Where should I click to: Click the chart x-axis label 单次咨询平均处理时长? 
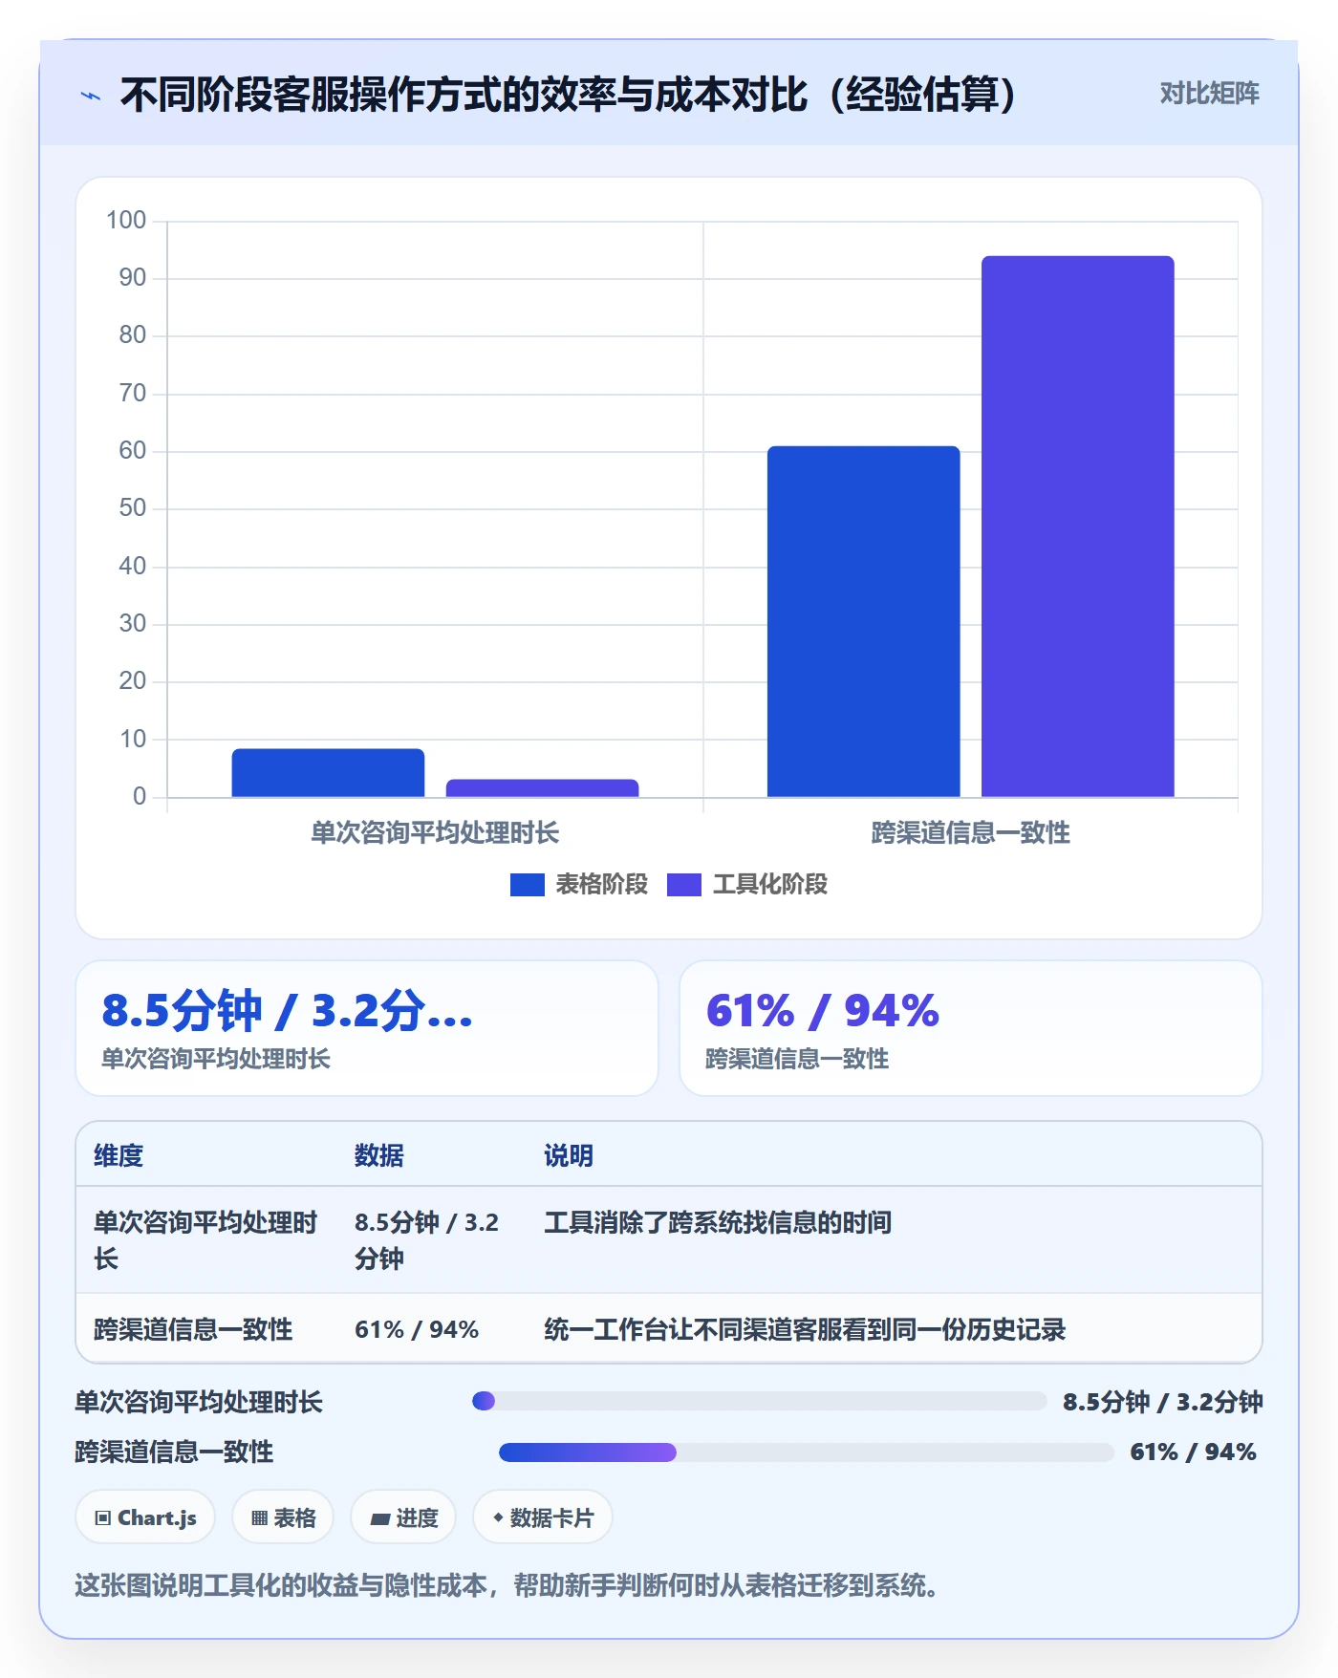point(435,833)
